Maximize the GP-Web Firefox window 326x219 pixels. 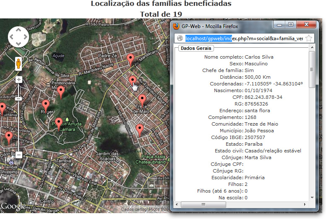pos(291,25)
